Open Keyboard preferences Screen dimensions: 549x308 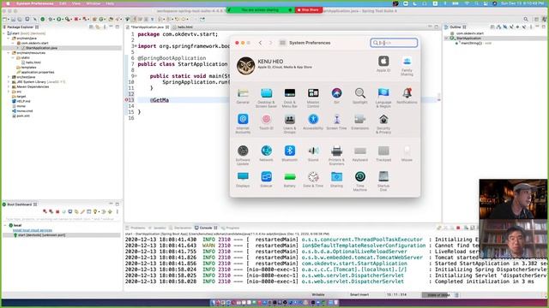pyautogui.click(x=360, y=153)
